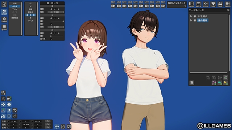Open the color palette icon
This screenshot has height=130, width=232.
pos(213,4)
